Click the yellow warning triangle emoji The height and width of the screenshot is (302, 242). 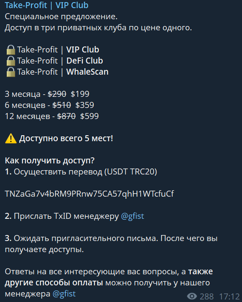click(11, 139)
